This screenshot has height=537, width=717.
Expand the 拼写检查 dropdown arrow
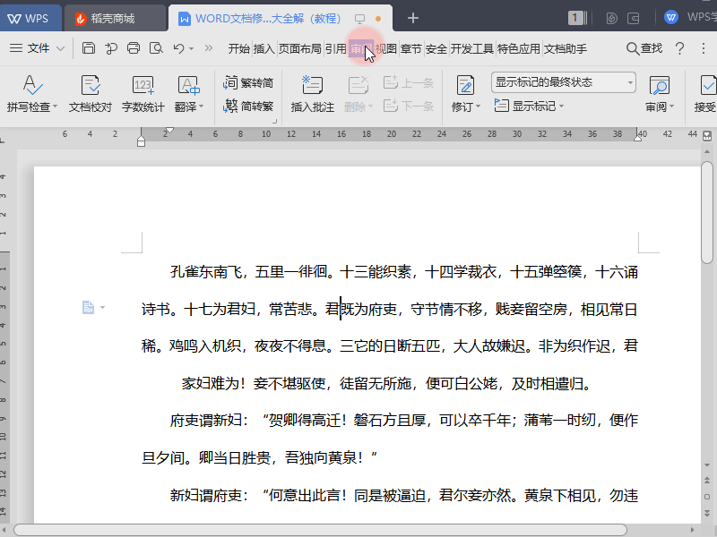click(55, 107)
